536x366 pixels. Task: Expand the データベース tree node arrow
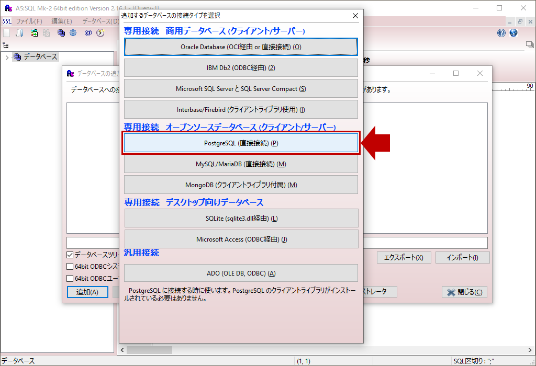pos(7,58)
